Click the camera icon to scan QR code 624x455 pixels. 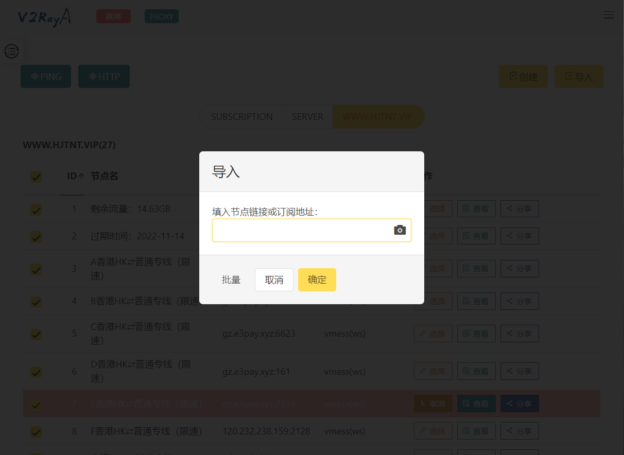point(400,230)
